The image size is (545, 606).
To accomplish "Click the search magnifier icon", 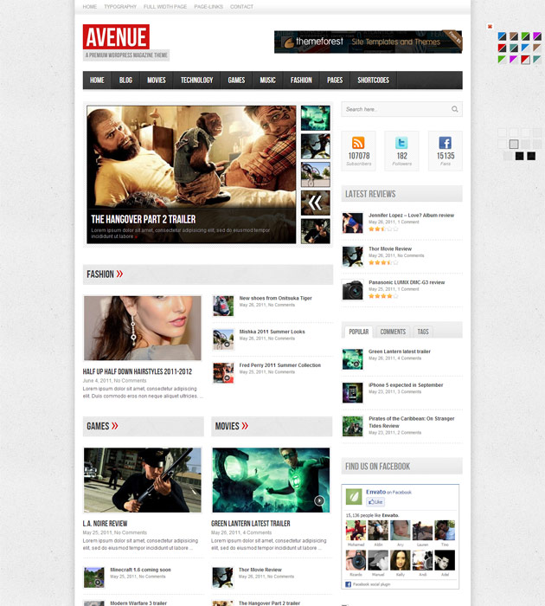I will [x=455, y=109].
